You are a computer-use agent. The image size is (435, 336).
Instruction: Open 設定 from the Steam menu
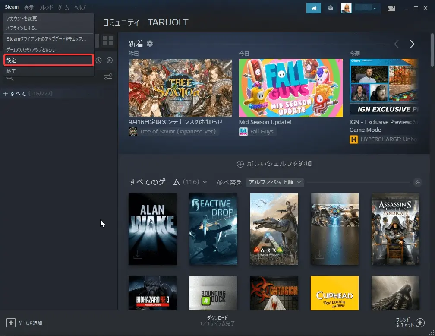tap(48, 60)
